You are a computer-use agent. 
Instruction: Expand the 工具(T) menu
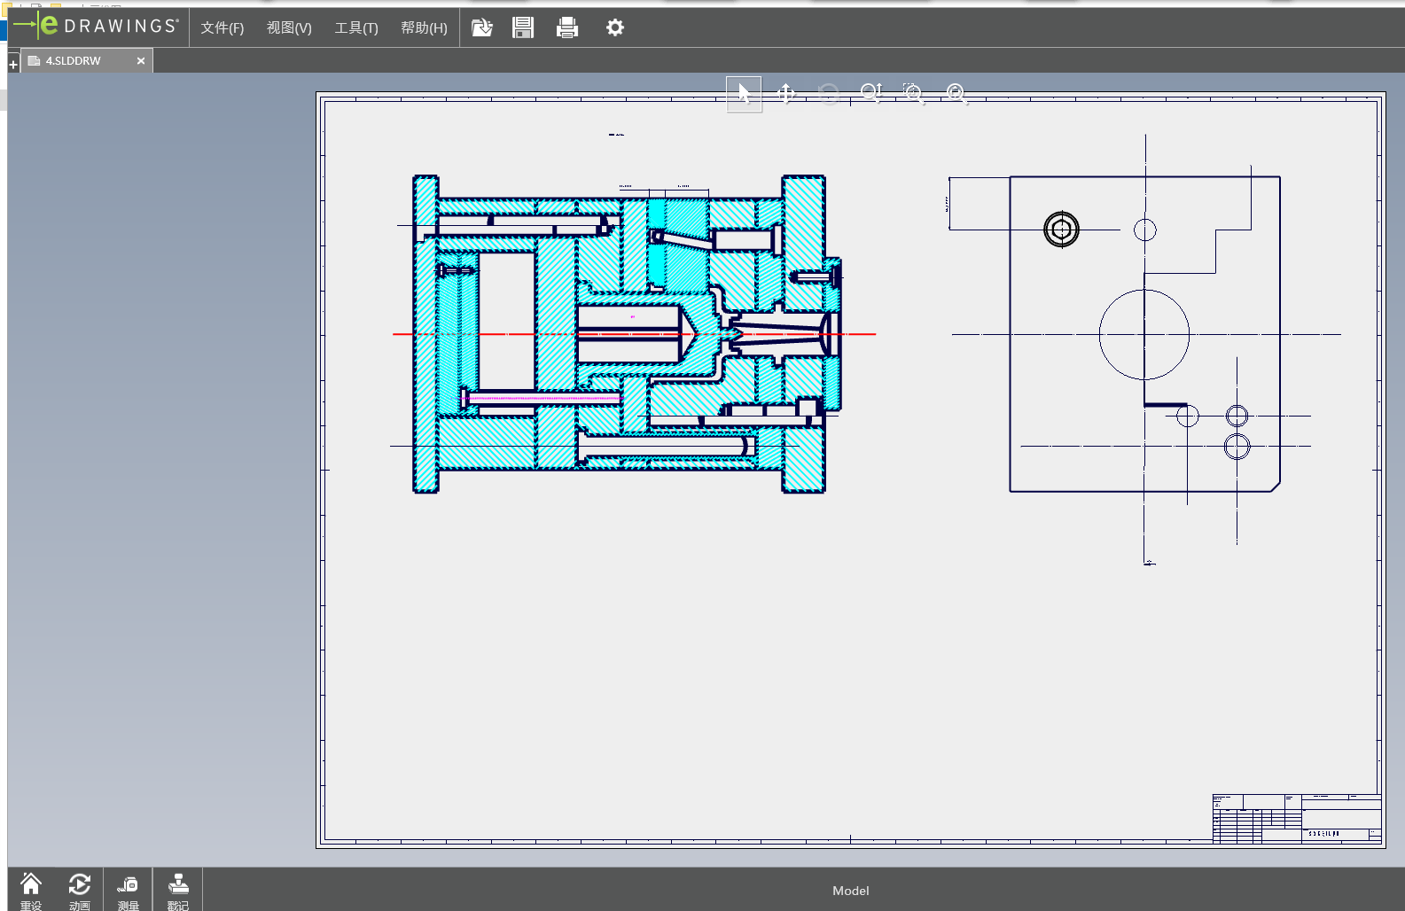[x=356, y=28]
